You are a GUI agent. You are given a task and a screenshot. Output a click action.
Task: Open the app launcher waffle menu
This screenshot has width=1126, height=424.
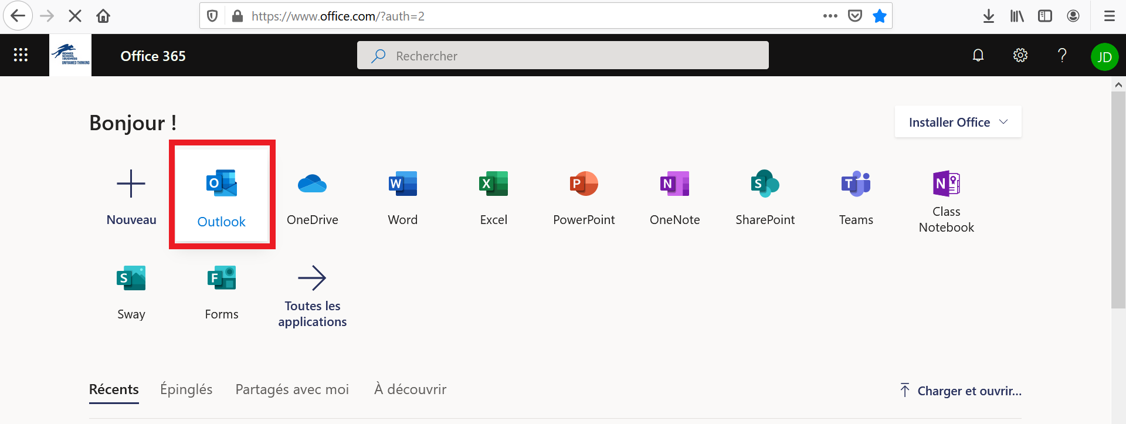(21, 55)
